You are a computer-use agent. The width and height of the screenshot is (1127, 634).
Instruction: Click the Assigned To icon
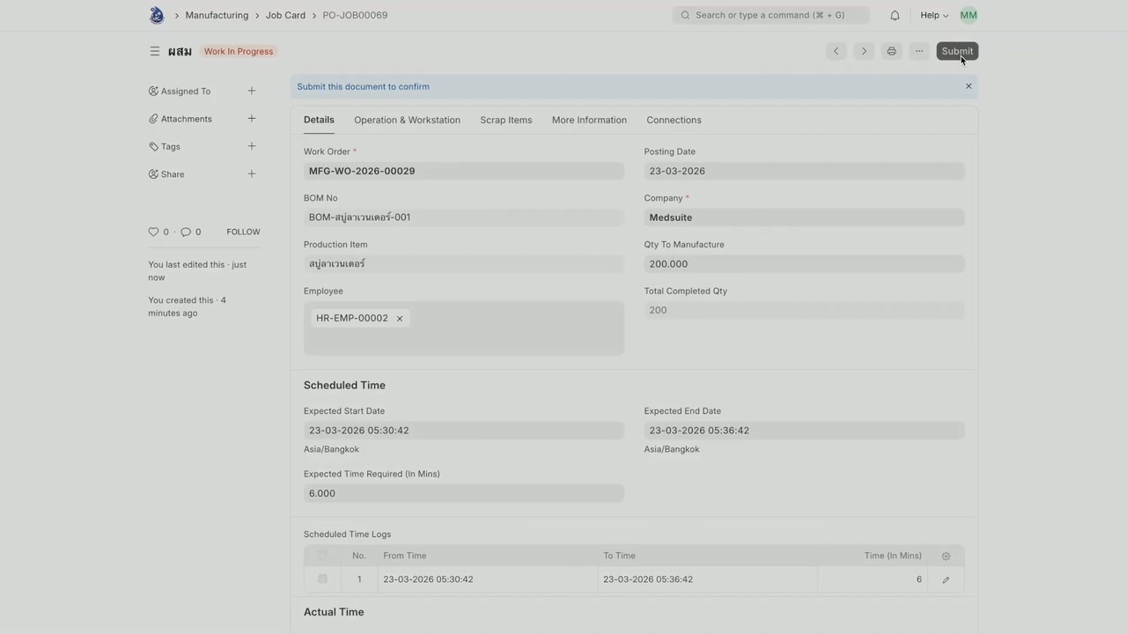point(153,91)
